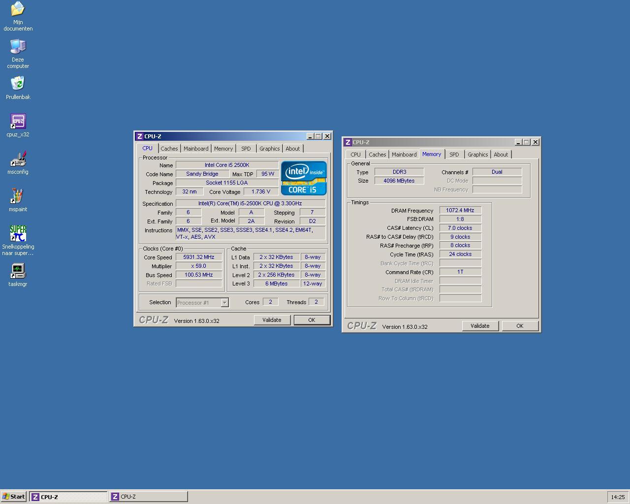
Task: Click Validate button in Memory window
Action: click(480, 326)
